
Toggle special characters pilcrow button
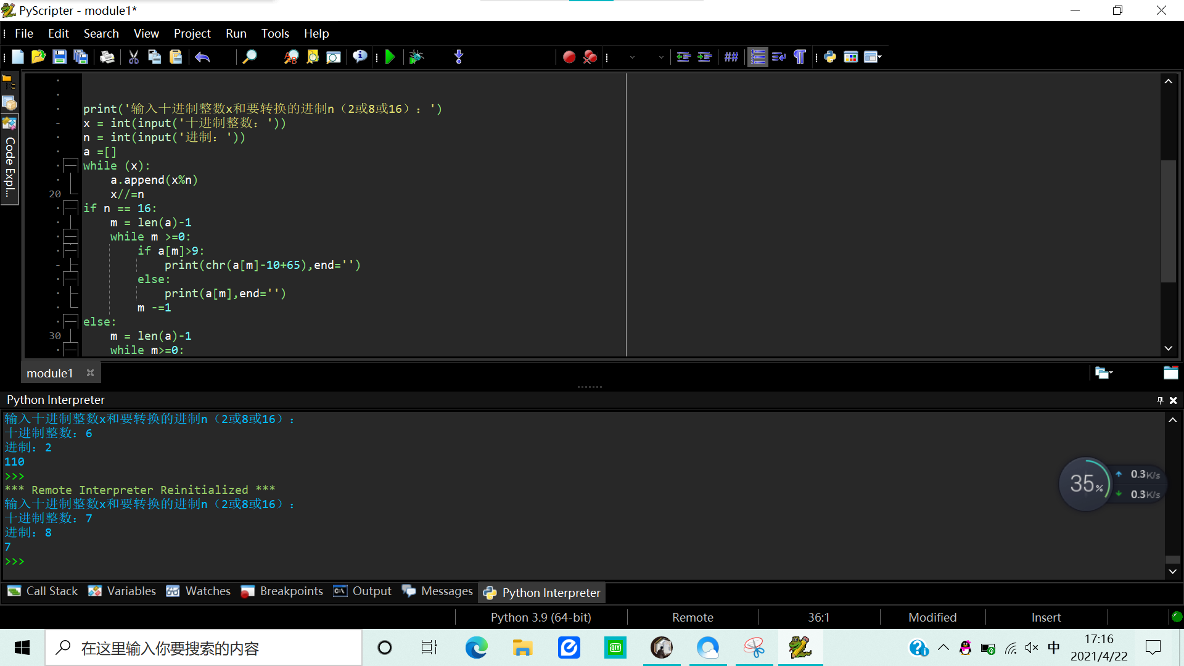tap(799, 57)
